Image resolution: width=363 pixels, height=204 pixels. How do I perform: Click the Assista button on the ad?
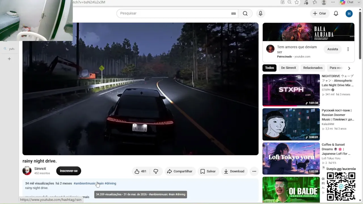[x=333, y=49]
